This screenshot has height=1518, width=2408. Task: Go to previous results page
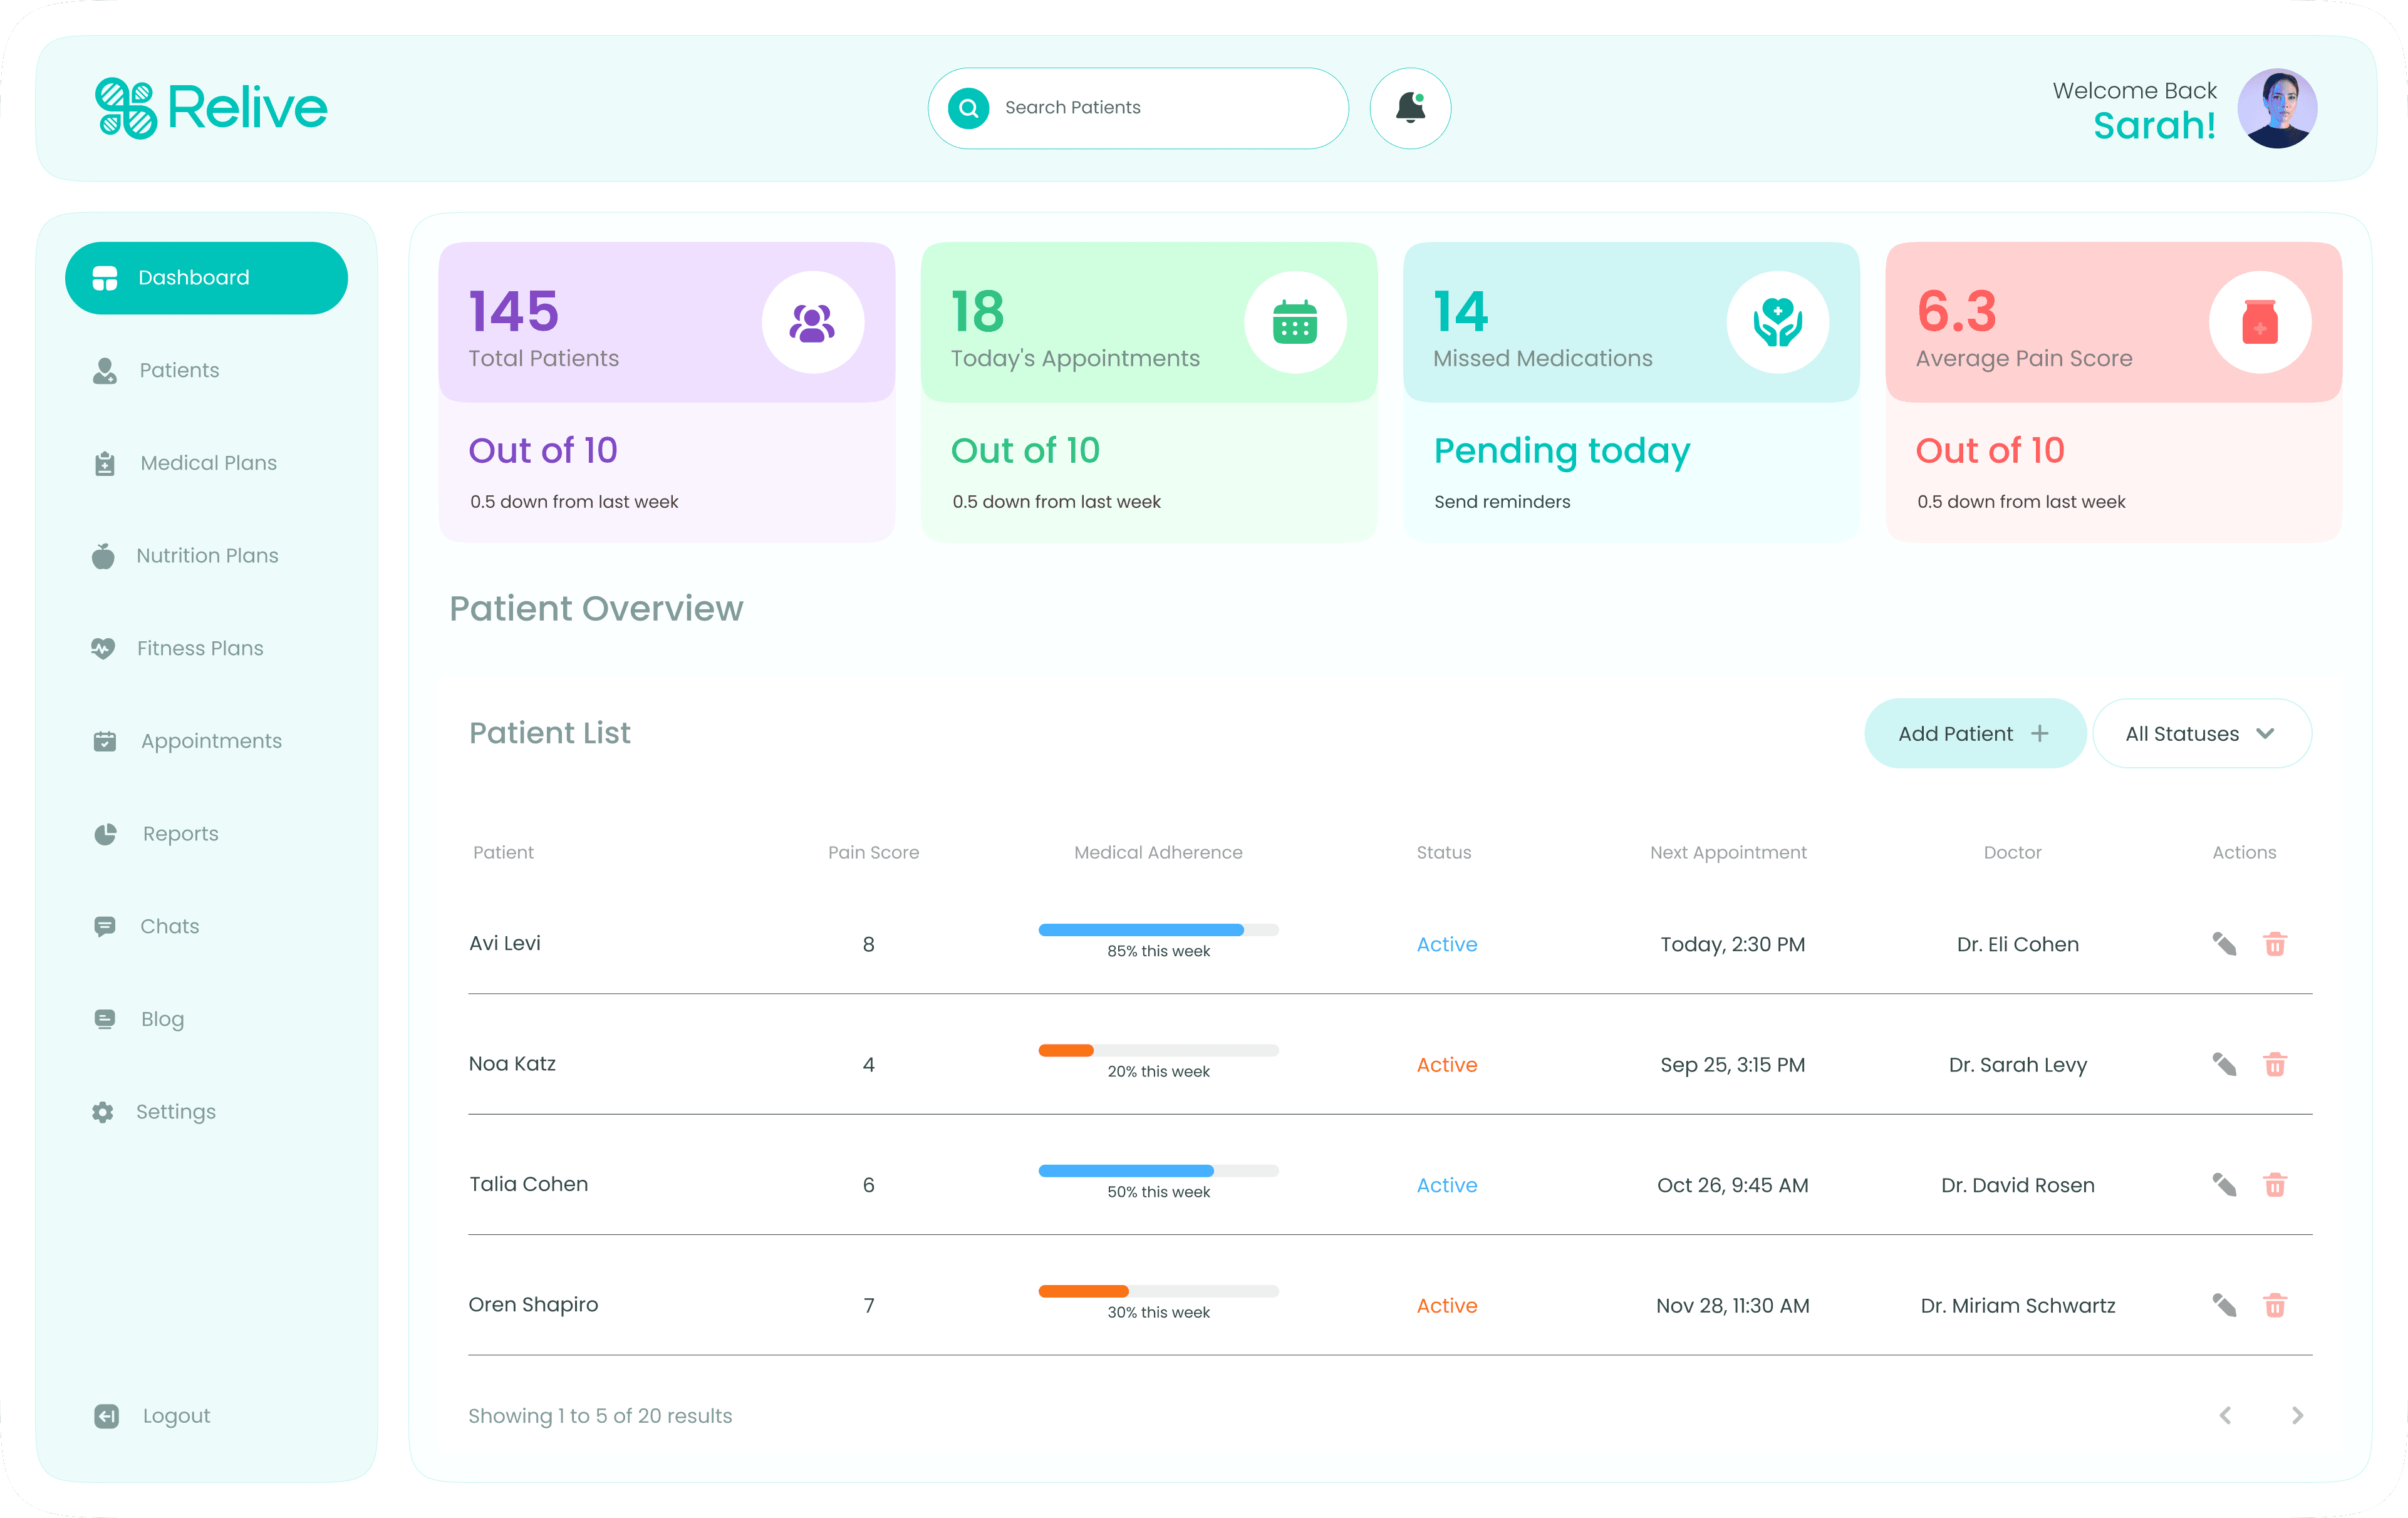coord(2225,1415)
